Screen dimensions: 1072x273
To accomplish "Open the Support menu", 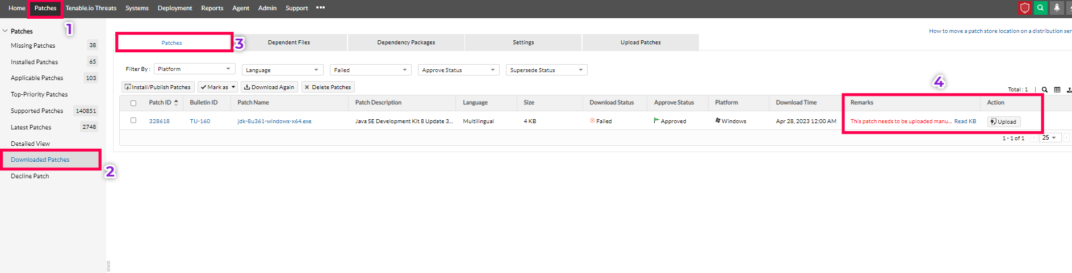I will click(296, 8).
